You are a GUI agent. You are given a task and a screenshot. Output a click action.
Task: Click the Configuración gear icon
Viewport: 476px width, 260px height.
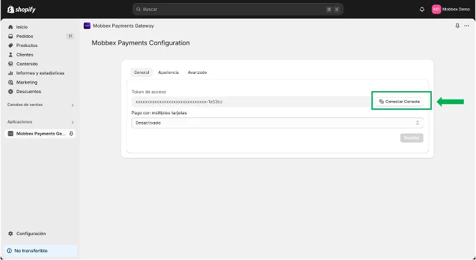11,234
